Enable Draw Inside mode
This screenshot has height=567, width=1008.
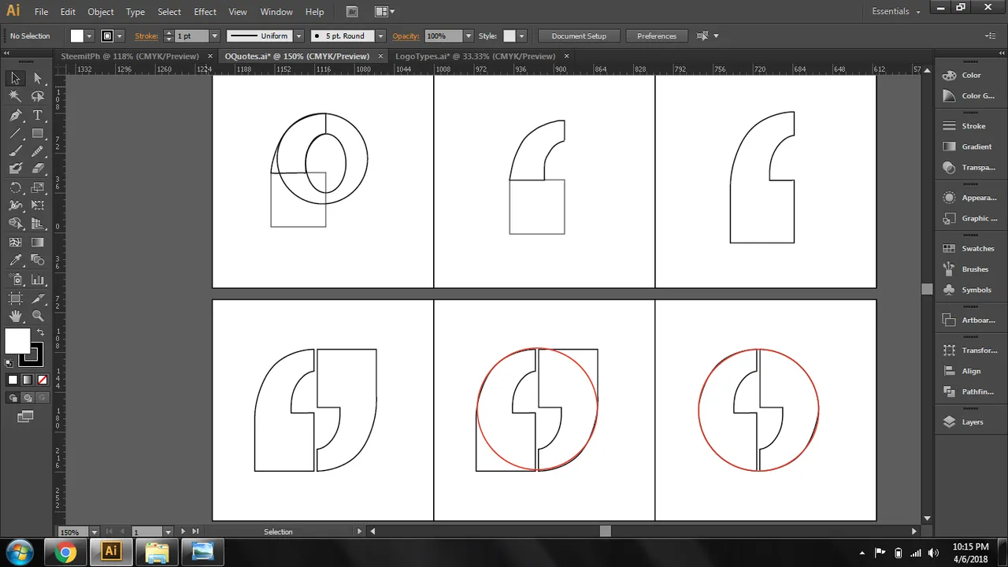pos(42,398)
